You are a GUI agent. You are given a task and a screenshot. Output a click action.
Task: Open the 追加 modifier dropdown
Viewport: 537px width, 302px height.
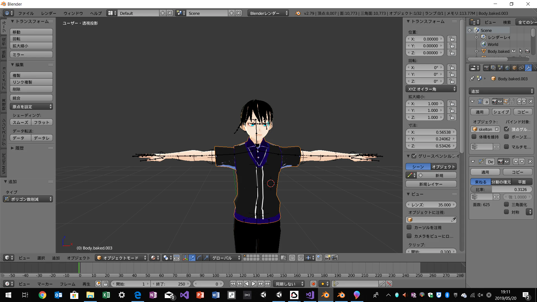501,91
